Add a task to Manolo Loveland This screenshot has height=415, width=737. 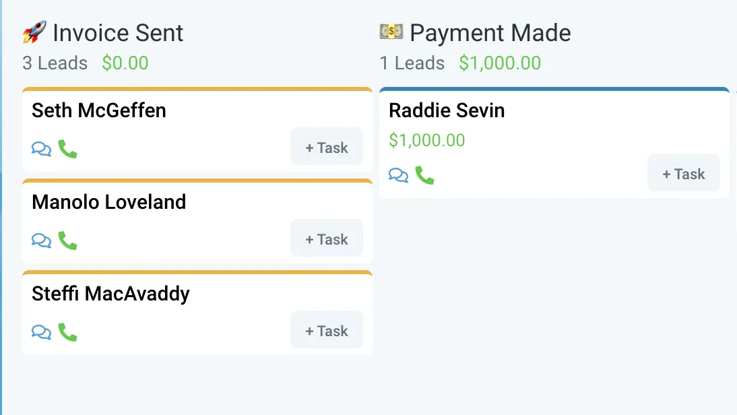[327, 238]
